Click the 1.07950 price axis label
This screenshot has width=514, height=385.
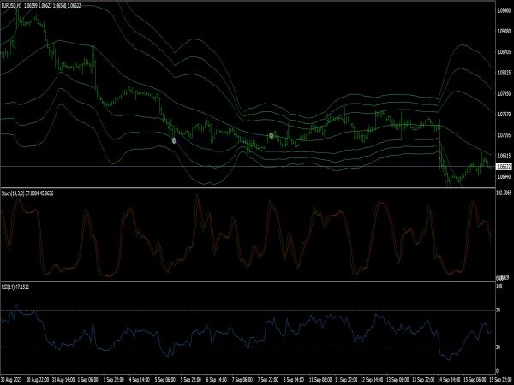click(x=504, y=93)
